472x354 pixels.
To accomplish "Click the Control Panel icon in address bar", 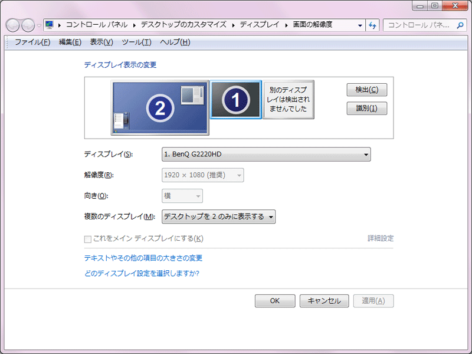I will [x=50, y=25].
